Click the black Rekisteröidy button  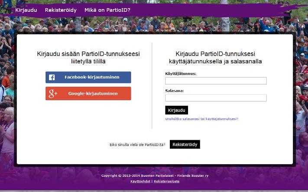click(x=185, y=144)
